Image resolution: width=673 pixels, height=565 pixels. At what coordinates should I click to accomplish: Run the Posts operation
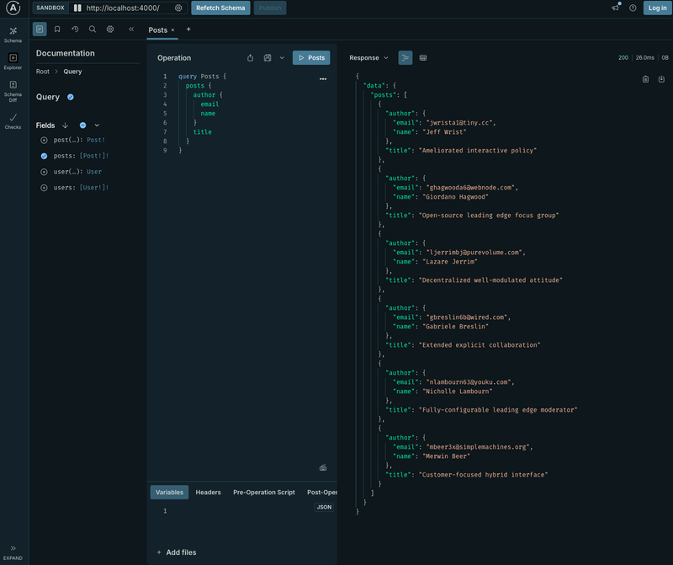coord(311,58)
